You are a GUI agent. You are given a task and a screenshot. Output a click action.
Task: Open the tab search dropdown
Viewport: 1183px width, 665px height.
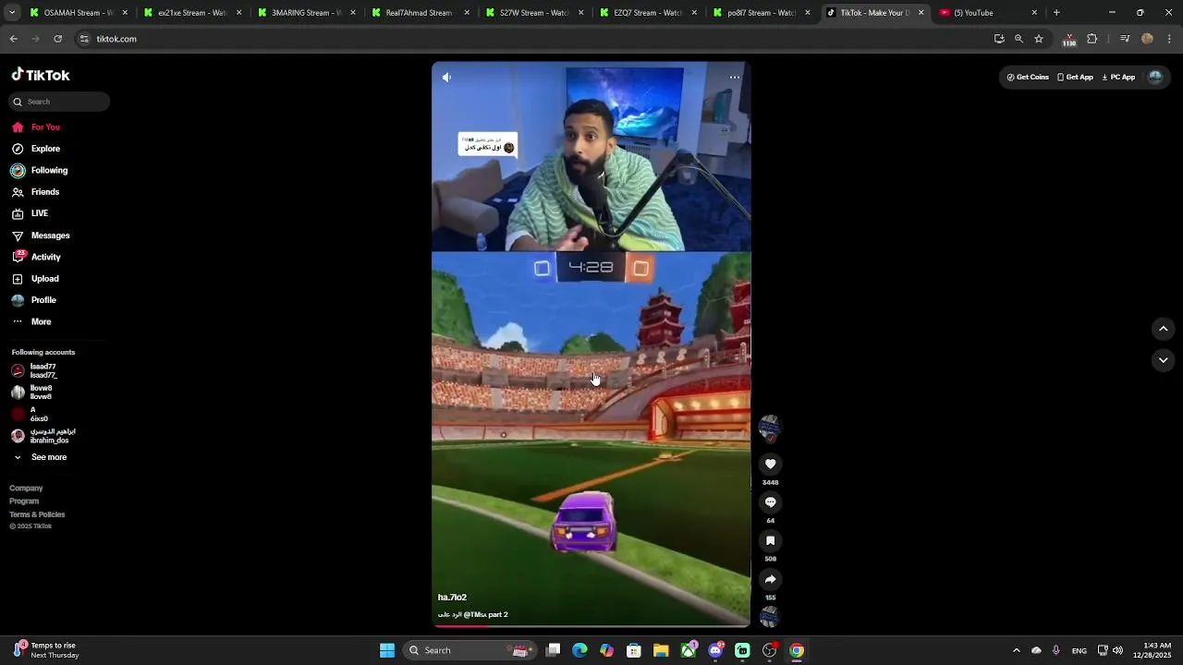12,13
